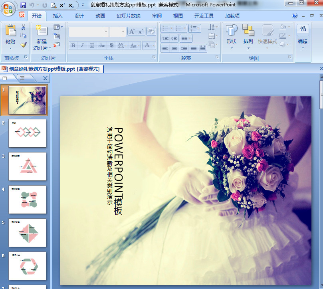Go to the 视图 tab
Viewport: 323px width, 289px height.
pyautogui.click(x=178, y=16)
